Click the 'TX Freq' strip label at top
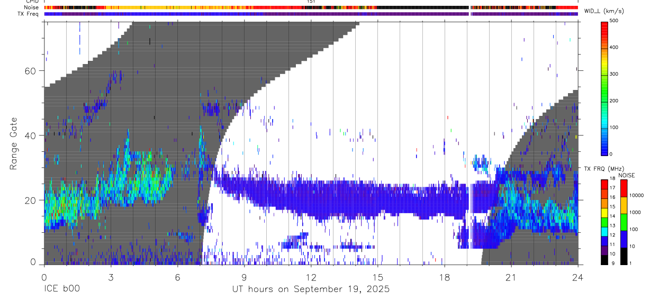This screenshot has height=300, width=650. tap(29, 14)
